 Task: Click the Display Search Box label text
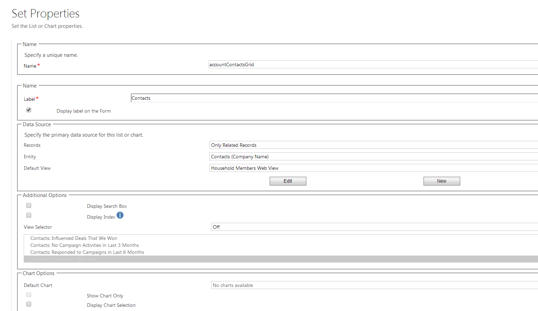[107, 206]
